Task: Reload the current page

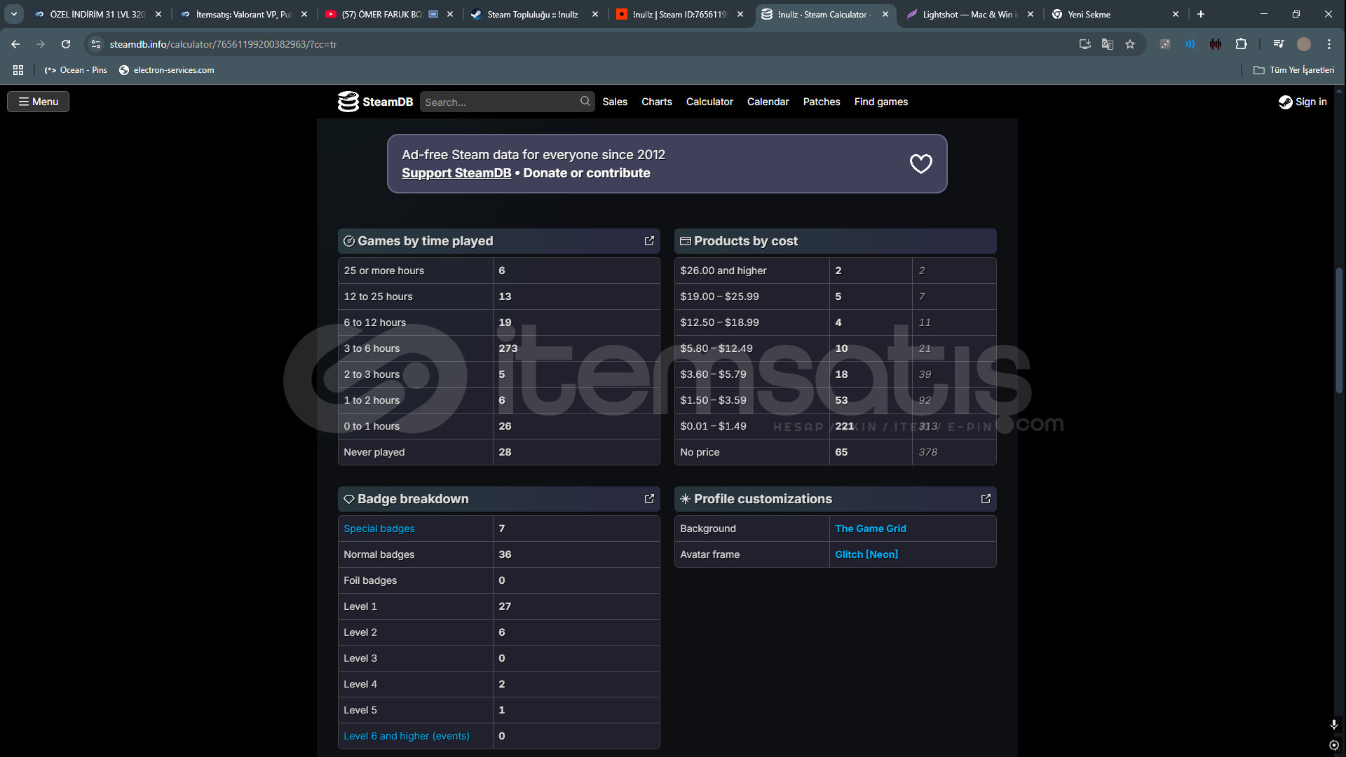Action: (66, 44)
